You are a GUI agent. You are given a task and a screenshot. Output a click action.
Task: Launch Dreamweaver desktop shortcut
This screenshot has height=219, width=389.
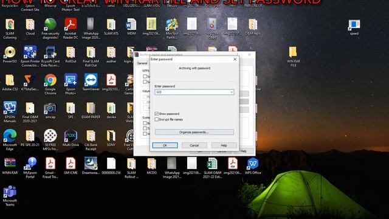91,164
